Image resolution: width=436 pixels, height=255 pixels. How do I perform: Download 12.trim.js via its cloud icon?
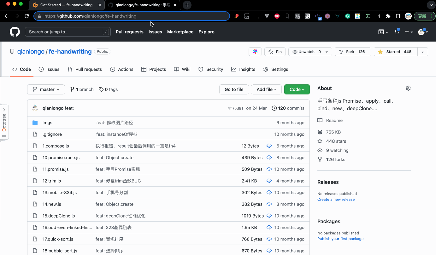269,181
